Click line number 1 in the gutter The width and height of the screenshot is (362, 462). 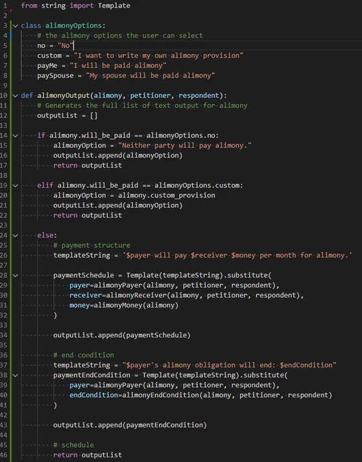5,5
